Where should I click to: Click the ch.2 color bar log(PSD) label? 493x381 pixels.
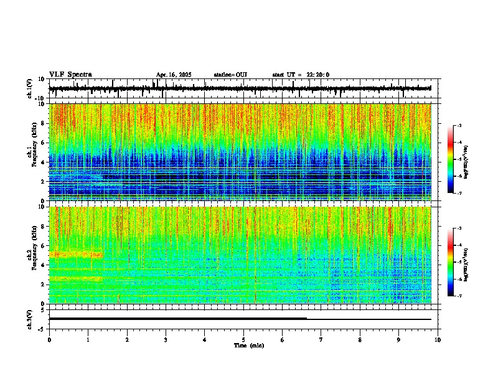(x=466, y=265)
